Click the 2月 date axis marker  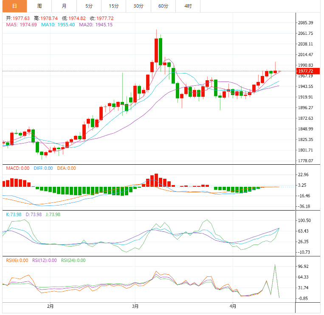(x=51, y=307)
